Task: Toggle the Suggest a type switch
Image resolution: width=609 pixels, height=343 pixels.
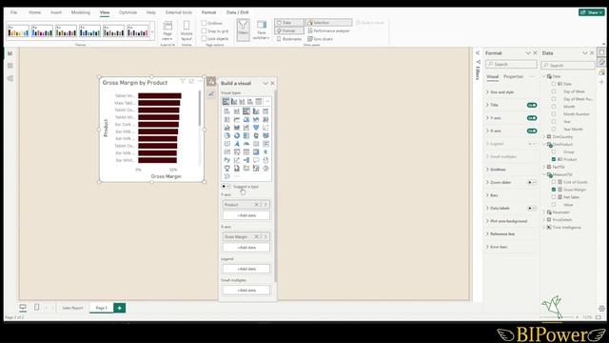Action: point(226,187)
